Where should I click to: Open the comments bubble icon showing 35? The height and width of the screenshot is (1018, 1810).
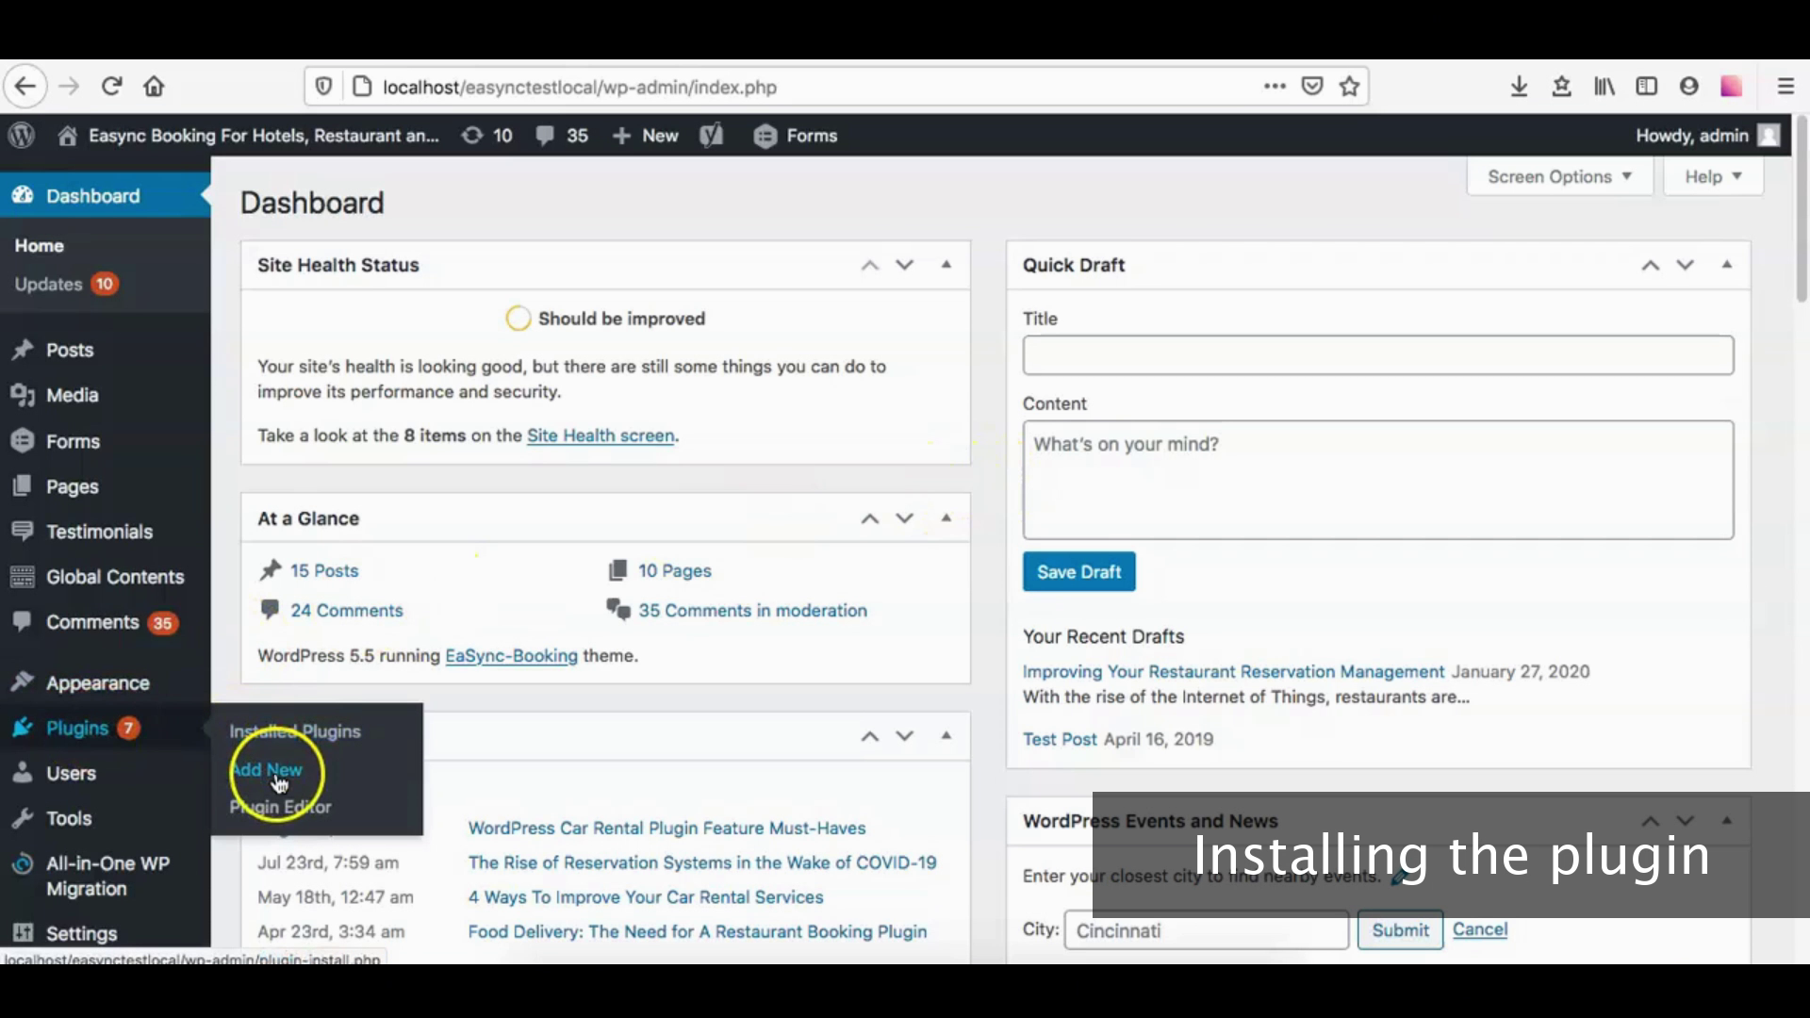(x=561, y=136)
